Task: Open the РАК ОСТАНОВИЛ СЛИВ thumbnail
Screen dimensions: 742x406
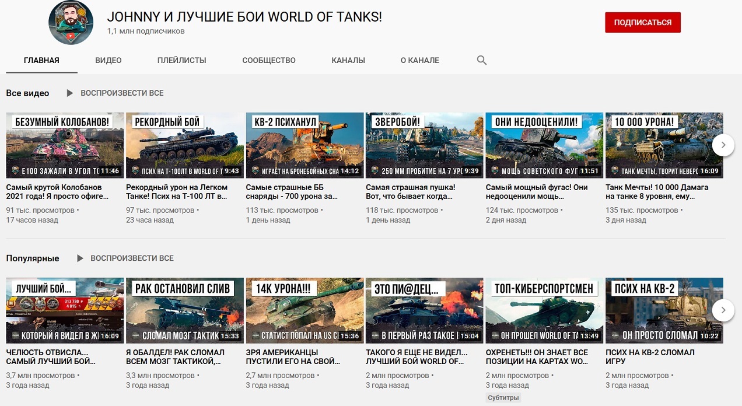Action: (x=185, y=310)
